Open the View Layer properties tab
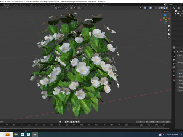Screen dimensions: 183x137 coord(174,64)
